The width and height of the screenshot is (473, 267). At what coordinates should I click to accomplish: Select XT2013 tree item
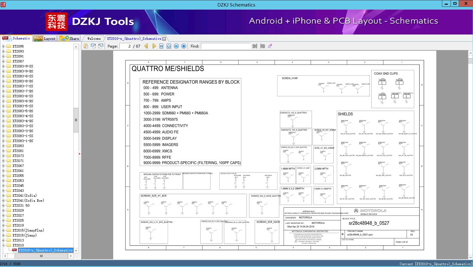[x=18, y=240]
